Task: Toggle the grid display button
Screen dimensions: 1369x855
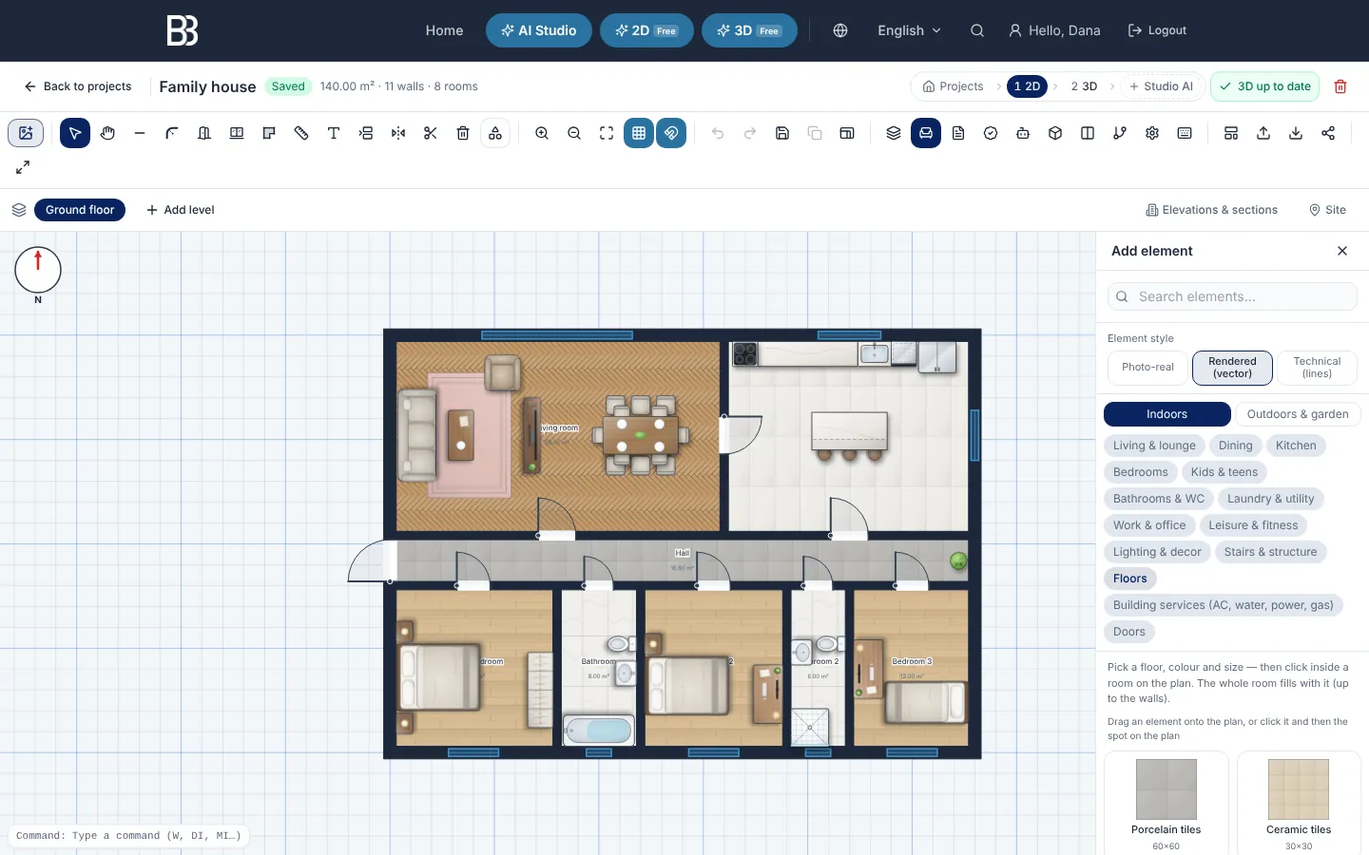Action: click(639, 133)
